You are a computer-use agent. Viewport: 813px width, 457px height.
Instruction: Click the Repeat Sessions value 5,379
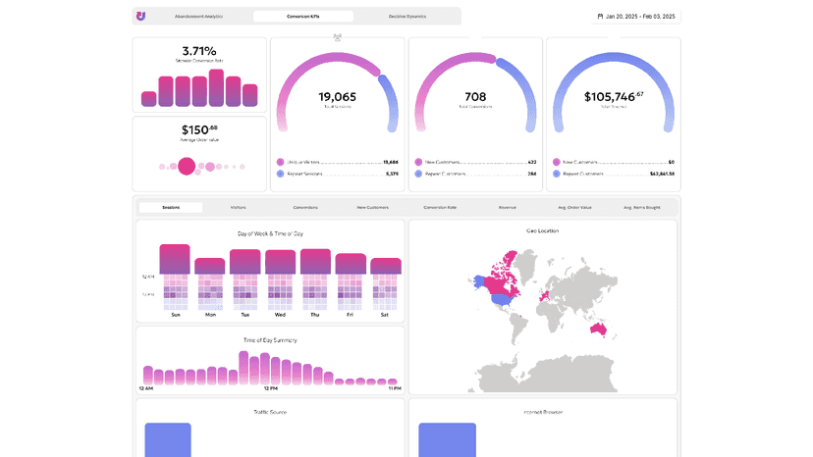[x=392, y=175]
